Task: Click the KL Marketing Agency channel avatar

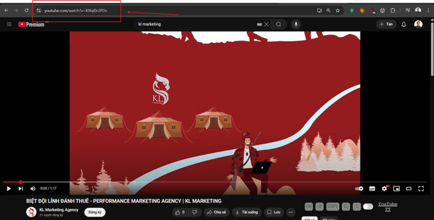Action: (x=31, y=212)
